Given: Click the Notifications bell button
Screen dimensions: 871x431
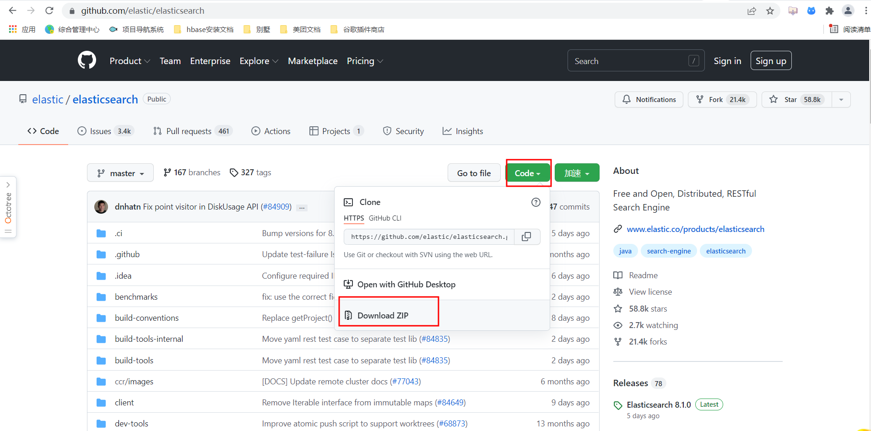Looking at the screenshot, I should (649, 99).
